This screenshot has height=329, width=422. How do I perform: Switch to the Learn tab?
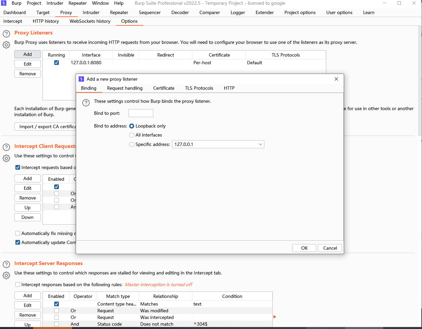point(369,12)
